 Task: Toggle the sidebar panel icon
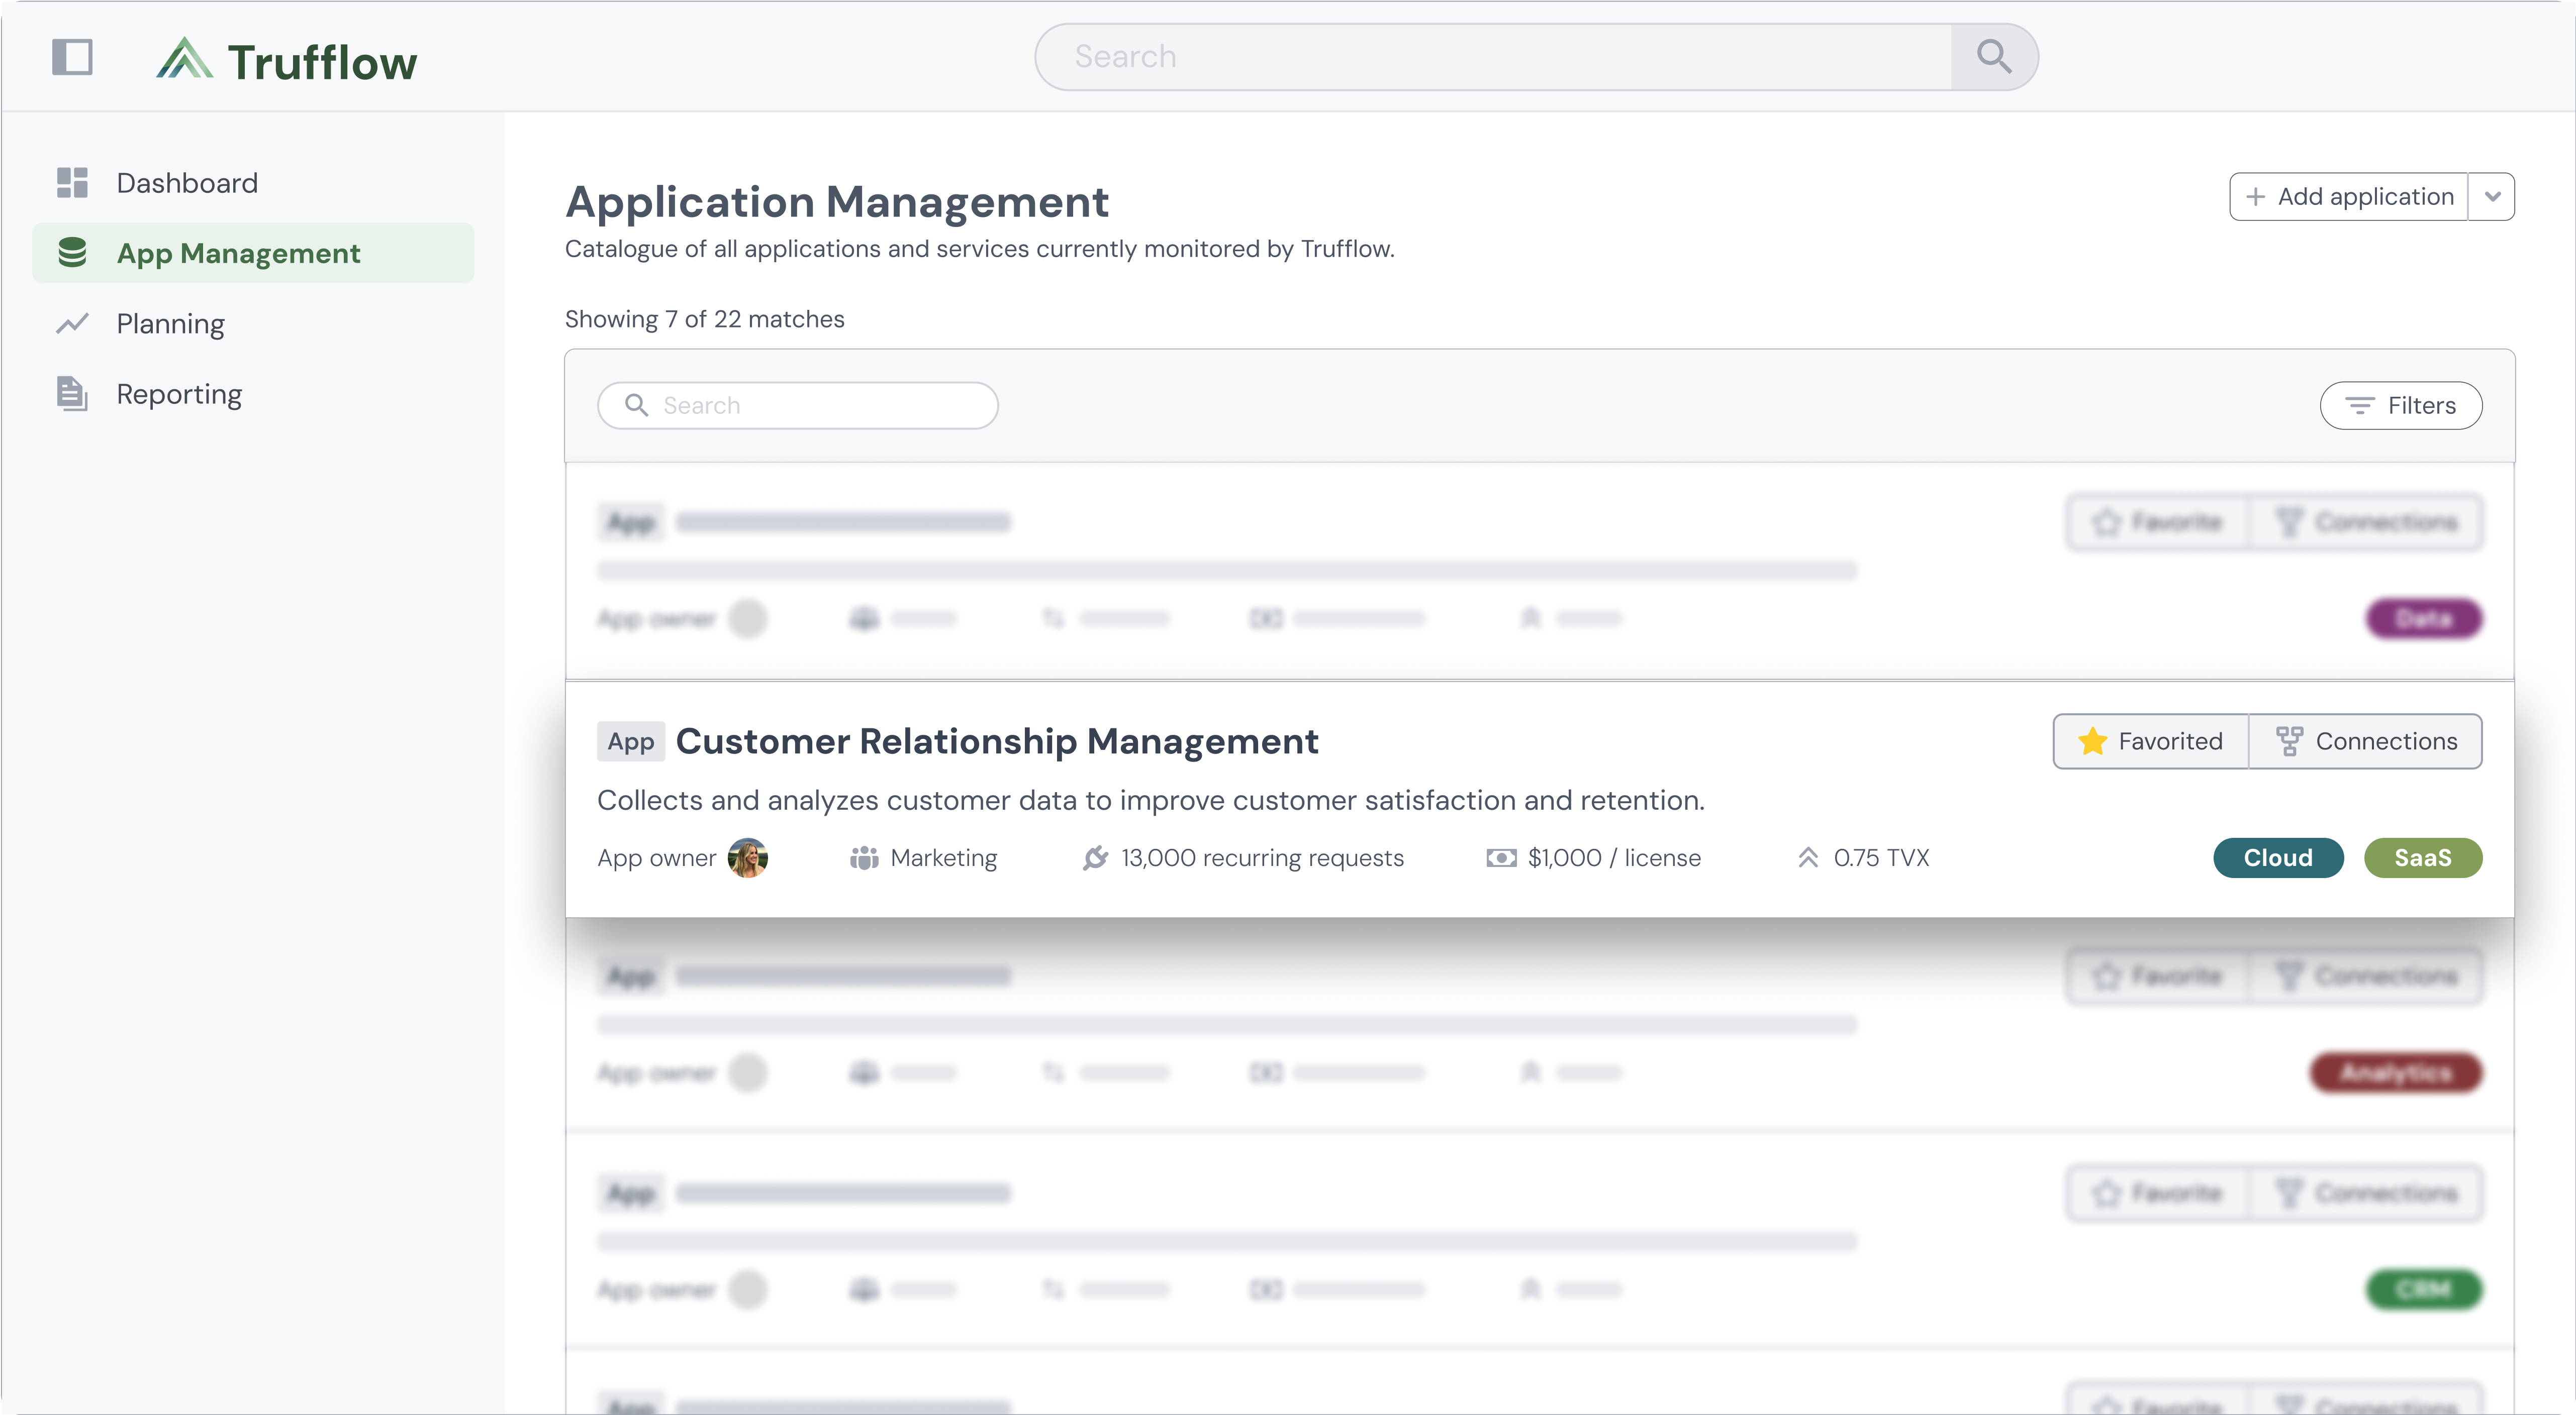72,57
